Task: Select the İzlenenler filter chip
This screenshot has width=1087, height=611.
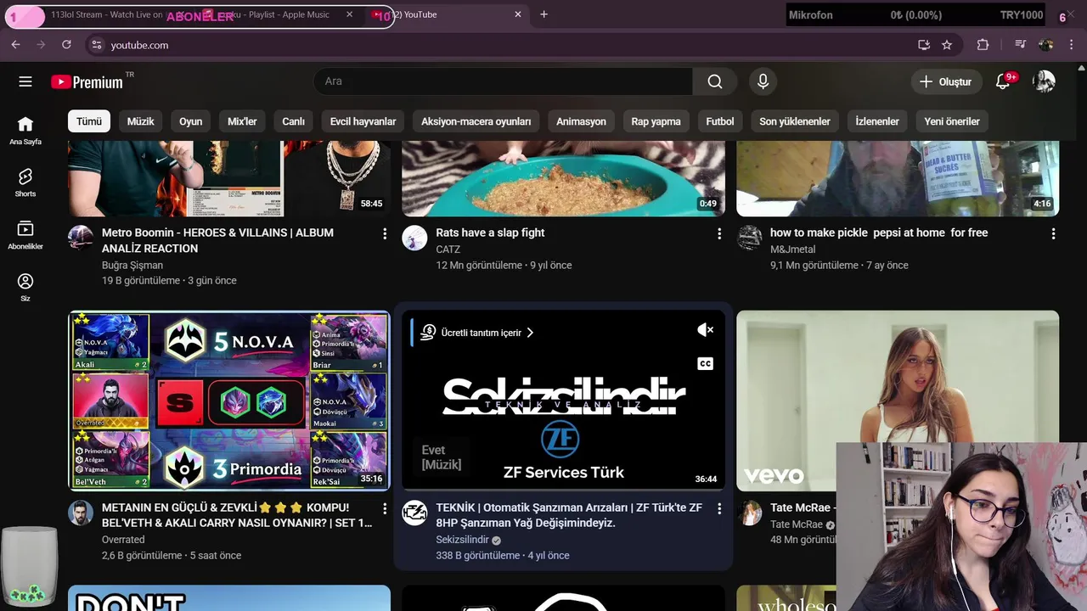Action: pyautogui.click(x=877, y=121)
